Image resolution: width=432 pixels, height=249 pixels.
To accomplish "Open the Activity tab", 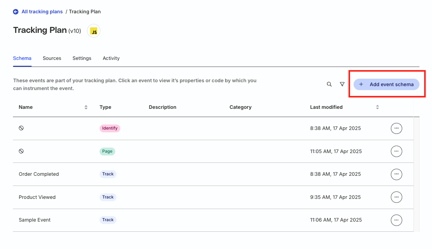I will point(111,58).
